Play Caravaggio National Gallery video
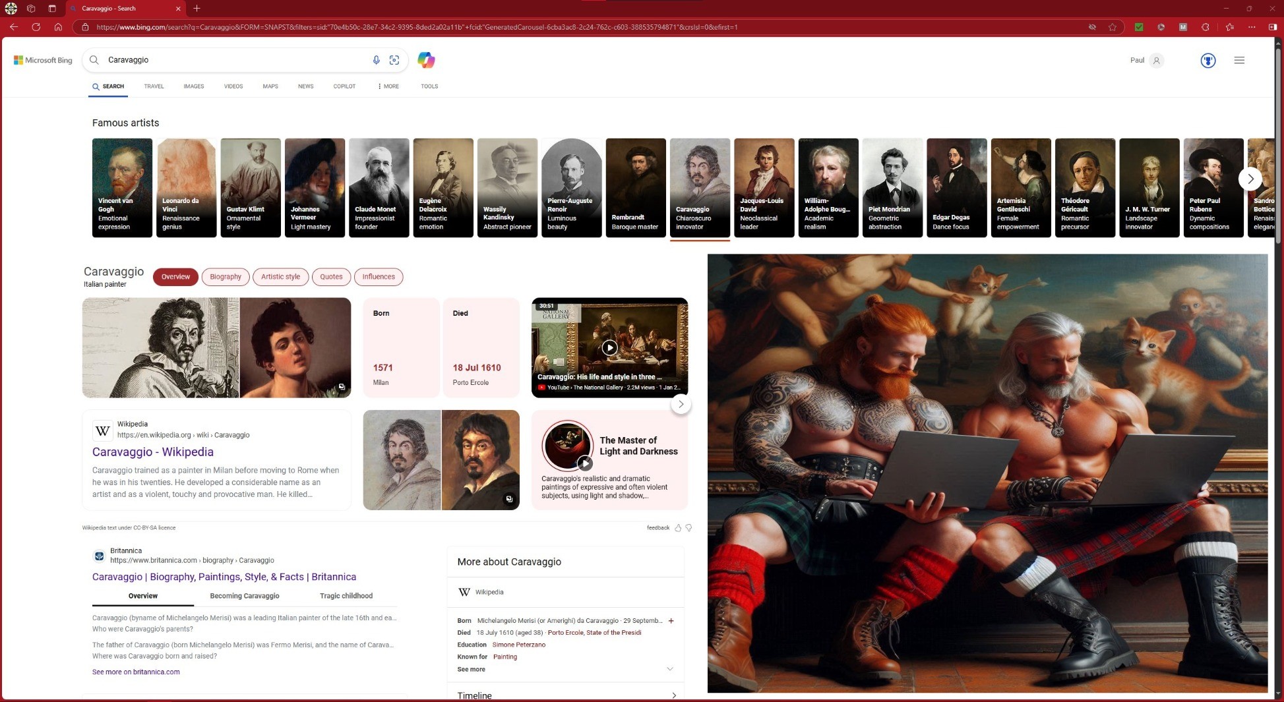The width and height of the screenshot is (1284, 702). coord(609,347)
